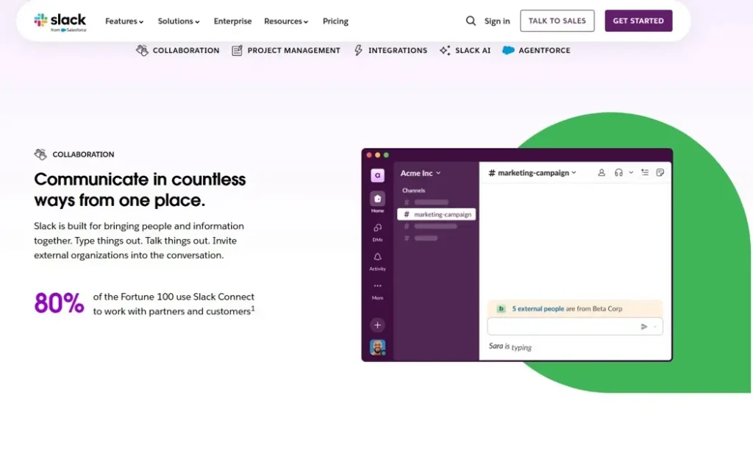Click the user avatar photo in the sidebar
This screenshot has width=753, height=471.
[377, 347]
